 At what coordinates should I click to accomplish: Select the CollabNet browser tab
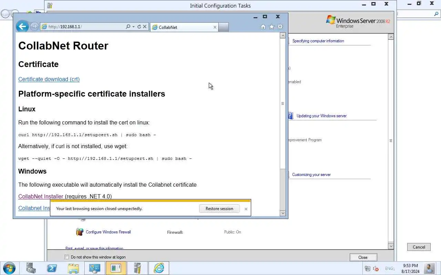184,27
